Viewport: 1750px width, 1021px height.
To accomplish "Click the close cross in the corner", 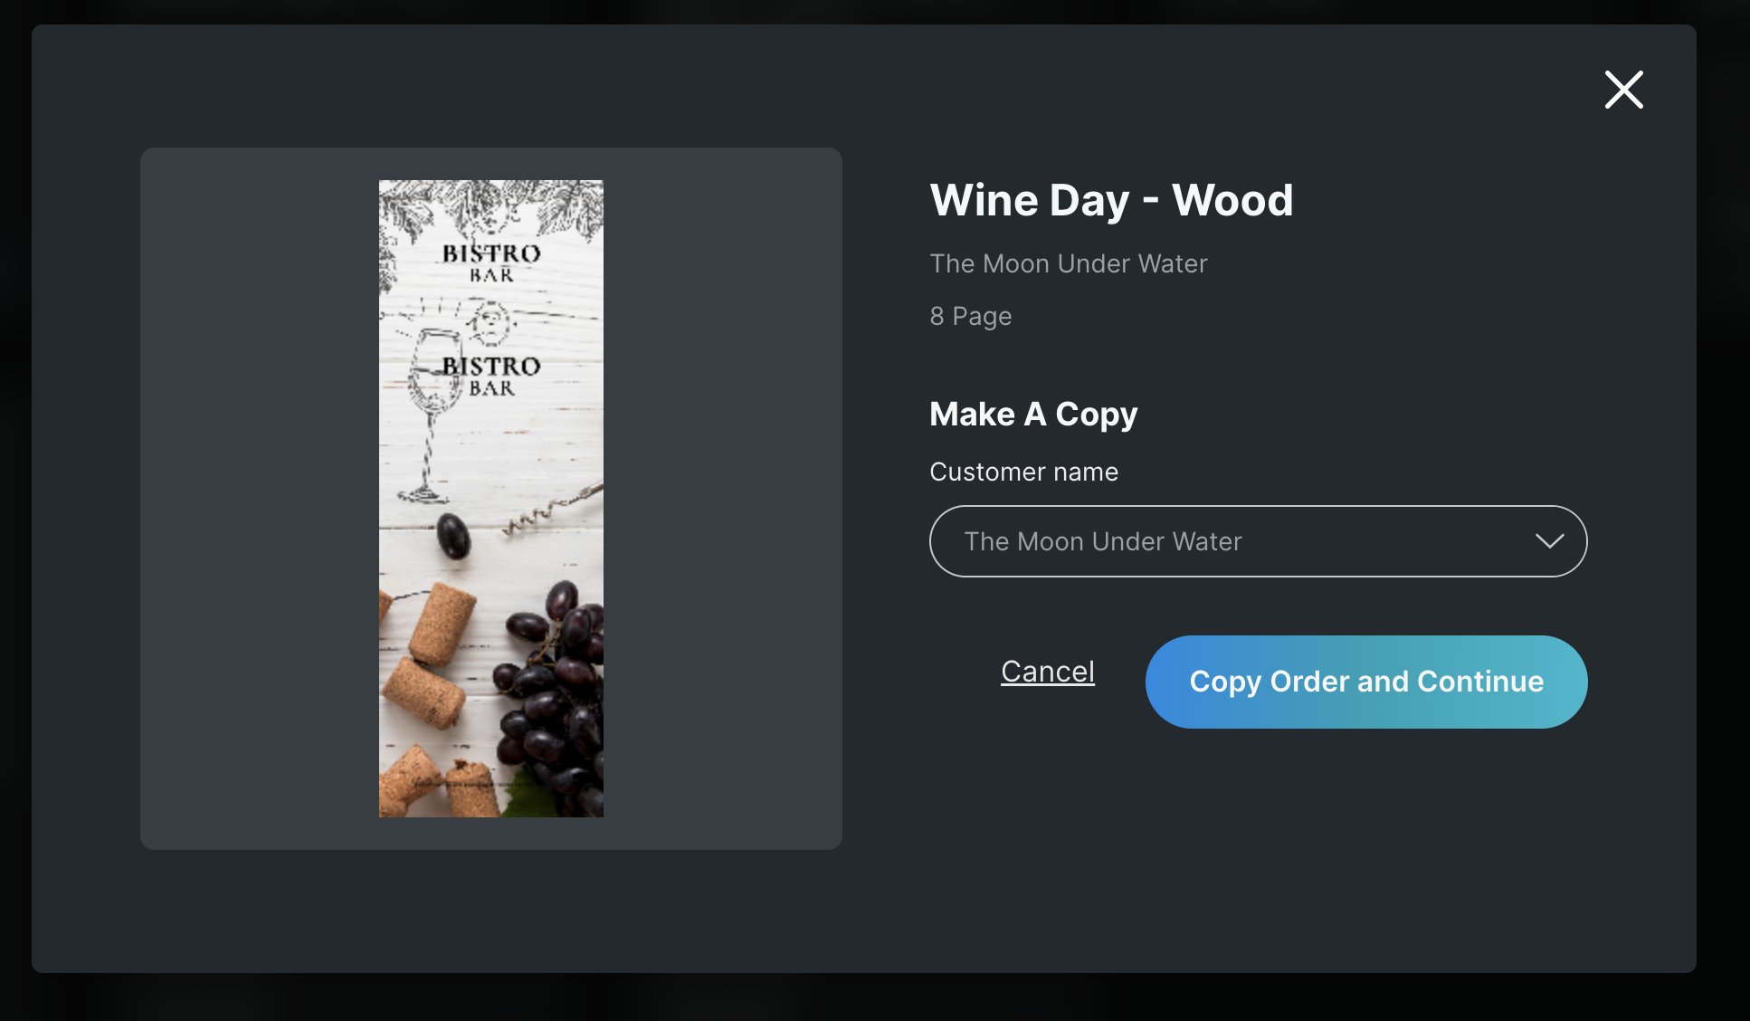I will coord(1623,90).
